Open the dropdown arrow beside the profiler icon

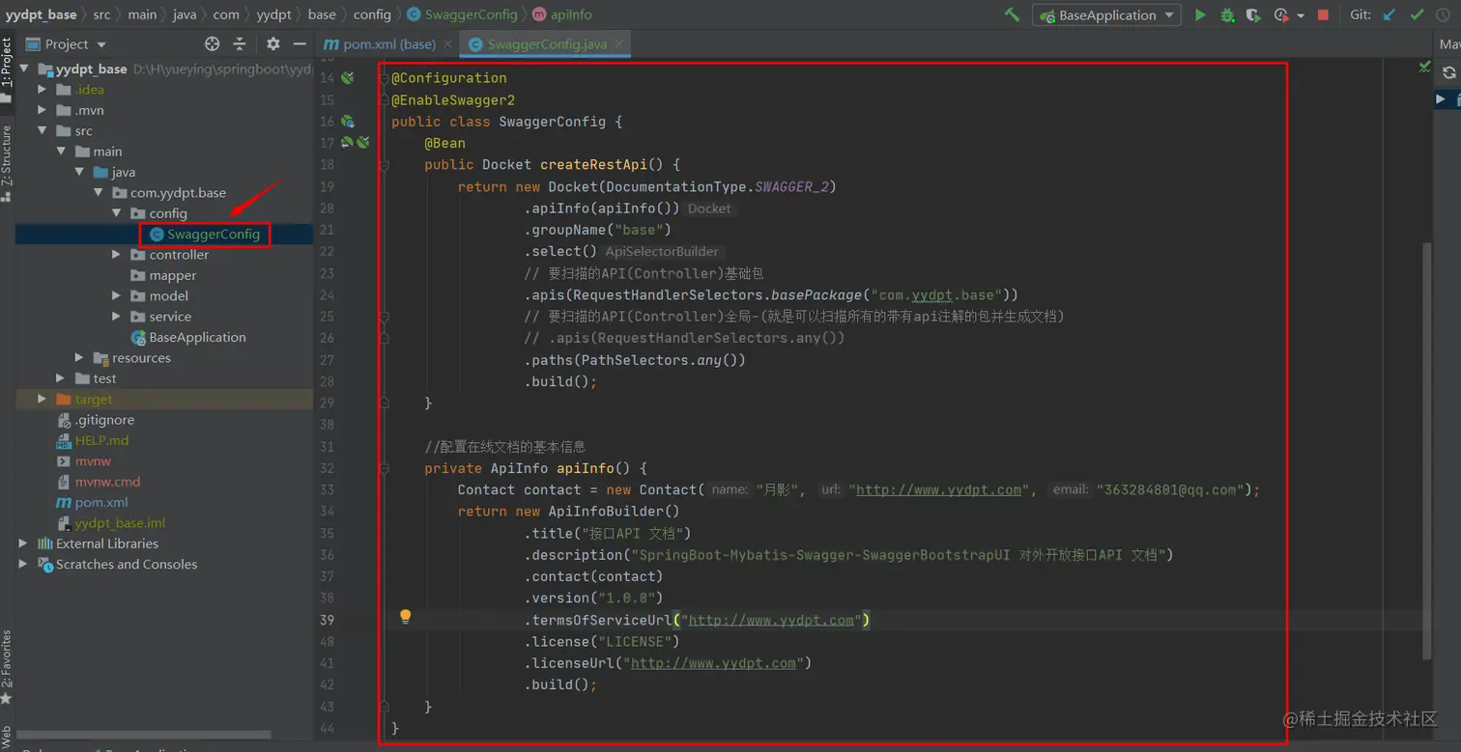coord(1301,15)
